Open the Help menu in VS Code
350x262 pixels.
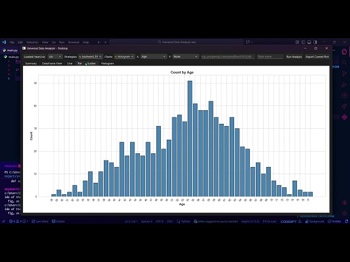tap(86, 42)
